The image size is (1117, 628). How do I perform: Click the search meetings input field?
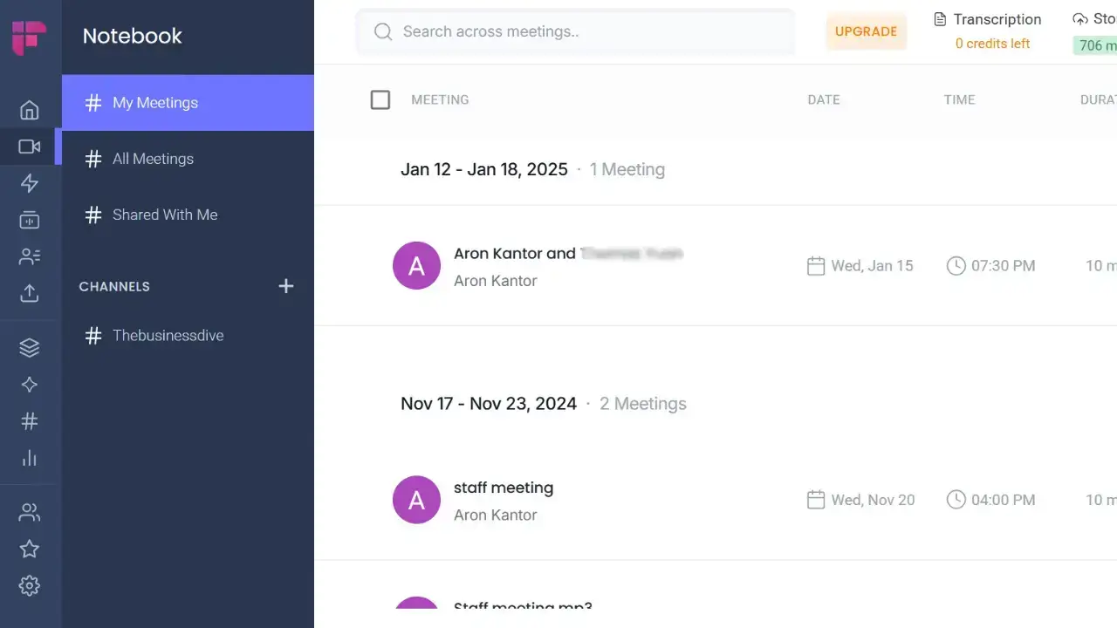tap(574, 31)
